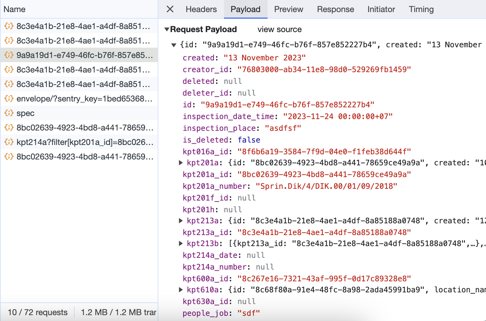Screen dimensions: 486x321
Task: Switch to the Headers tab
Action: [x=201, y=9]
